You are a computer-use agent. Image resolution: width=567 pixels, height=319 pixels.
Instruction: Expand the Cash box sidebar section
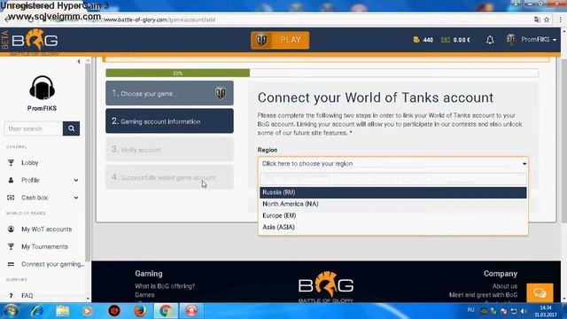(x=43, y=198)
